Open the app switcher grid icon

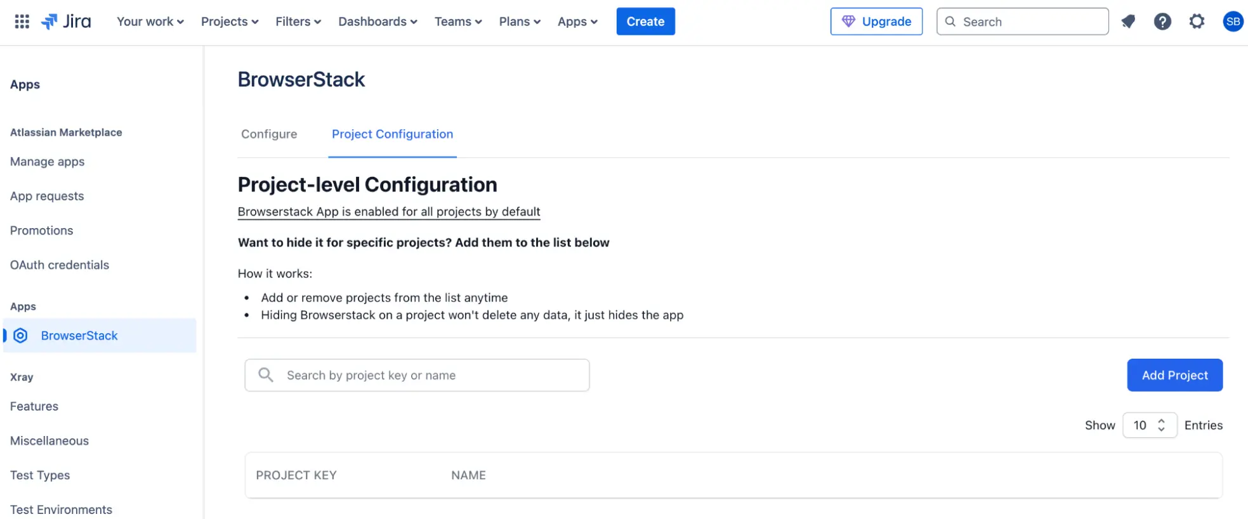coord(22,22)
